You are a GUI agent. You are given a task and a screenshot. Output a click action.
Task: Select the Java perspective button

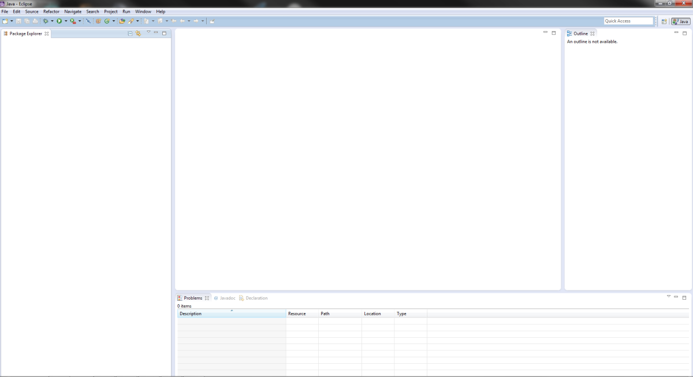pos(680,21)
